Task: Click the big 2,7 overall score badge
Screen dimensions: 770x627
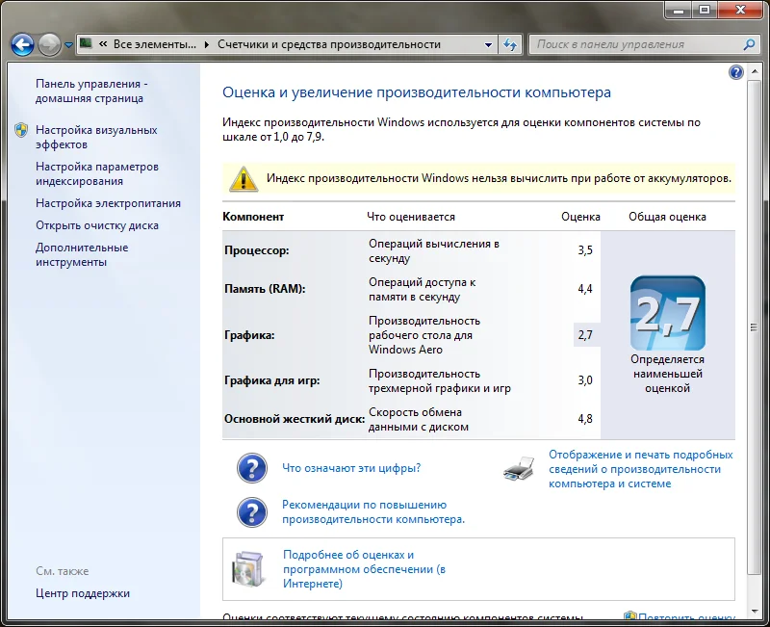Action: (667, 313)
